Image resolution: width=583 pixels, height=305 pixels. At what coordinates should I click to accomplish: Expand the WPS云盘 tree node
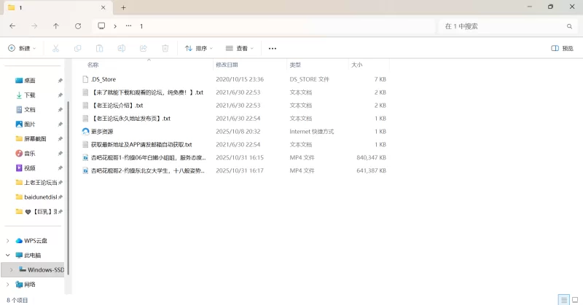8,241
